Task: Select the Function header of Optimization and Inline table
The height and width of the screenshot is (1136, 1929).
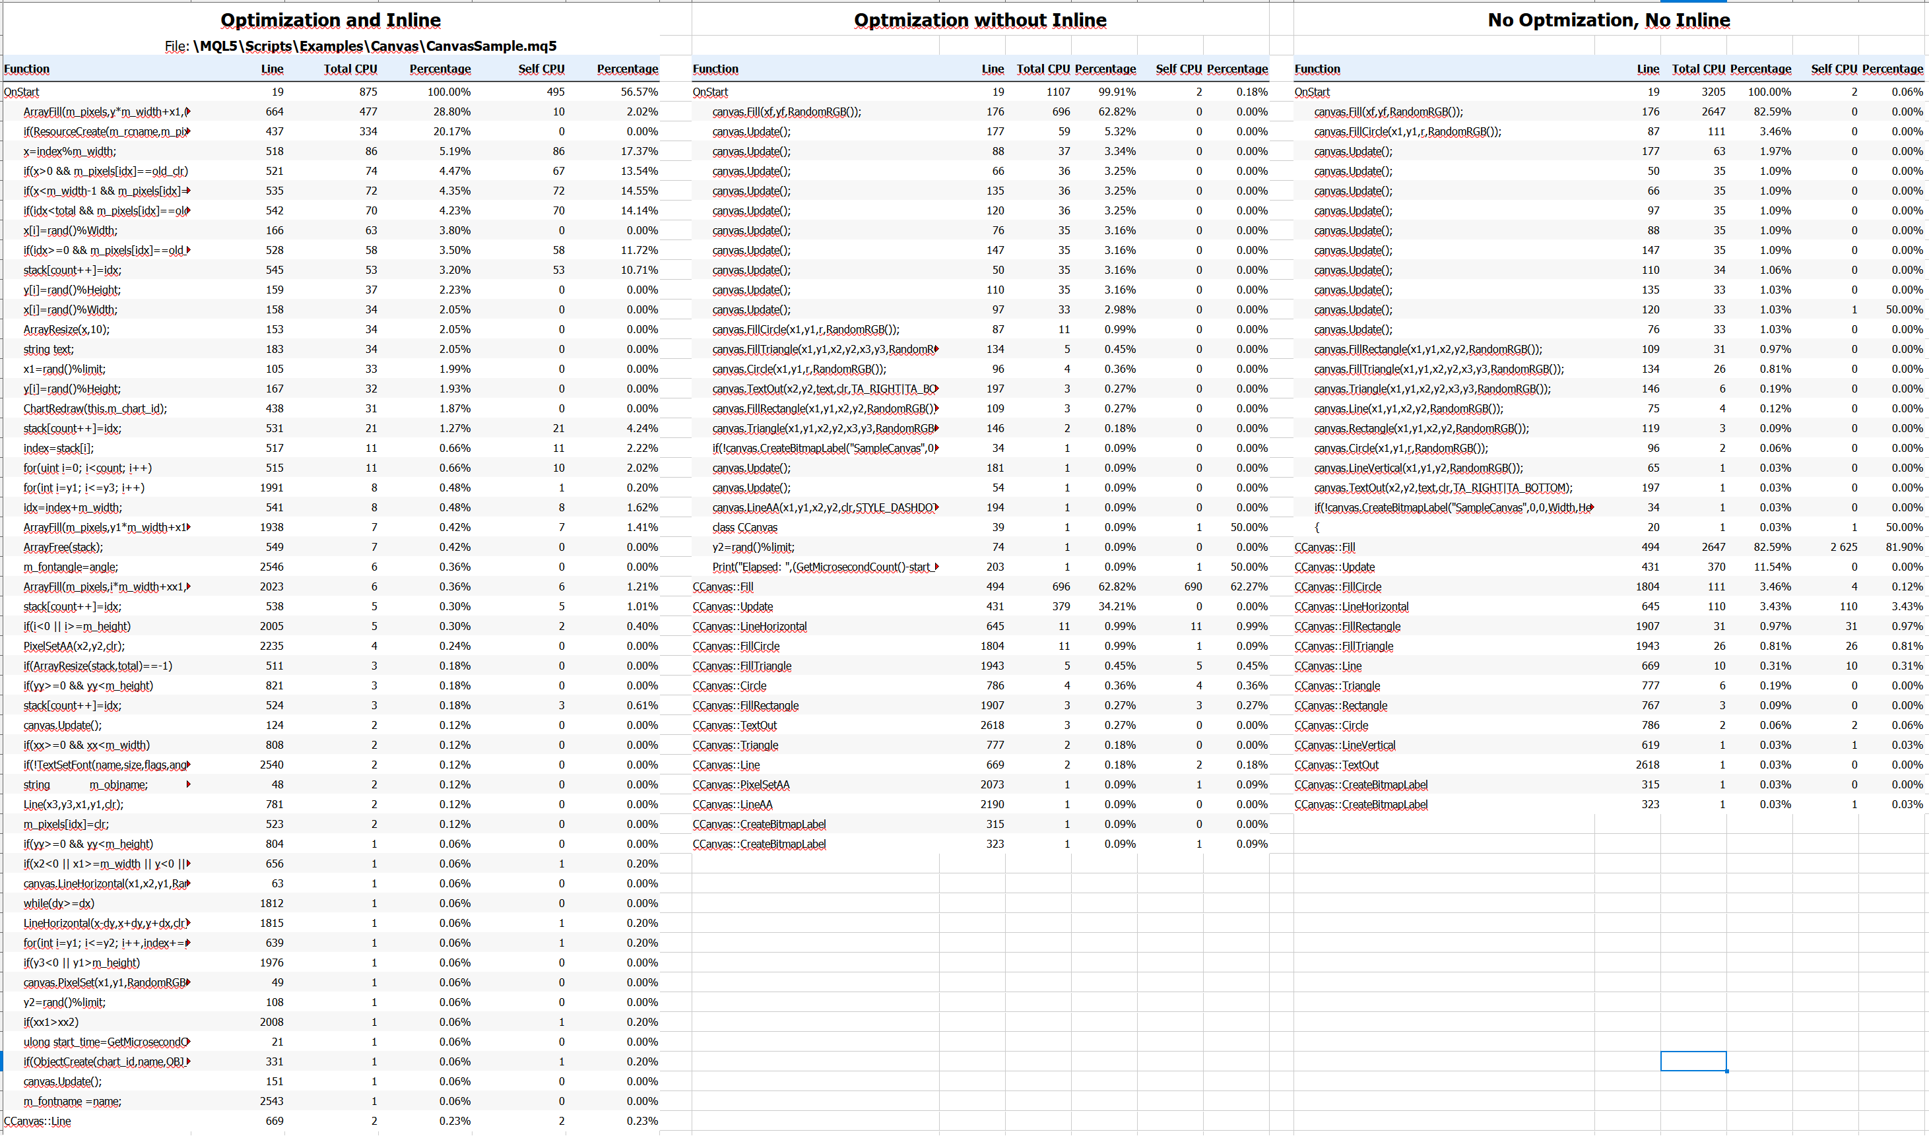Action: click(x=27, y=69)
